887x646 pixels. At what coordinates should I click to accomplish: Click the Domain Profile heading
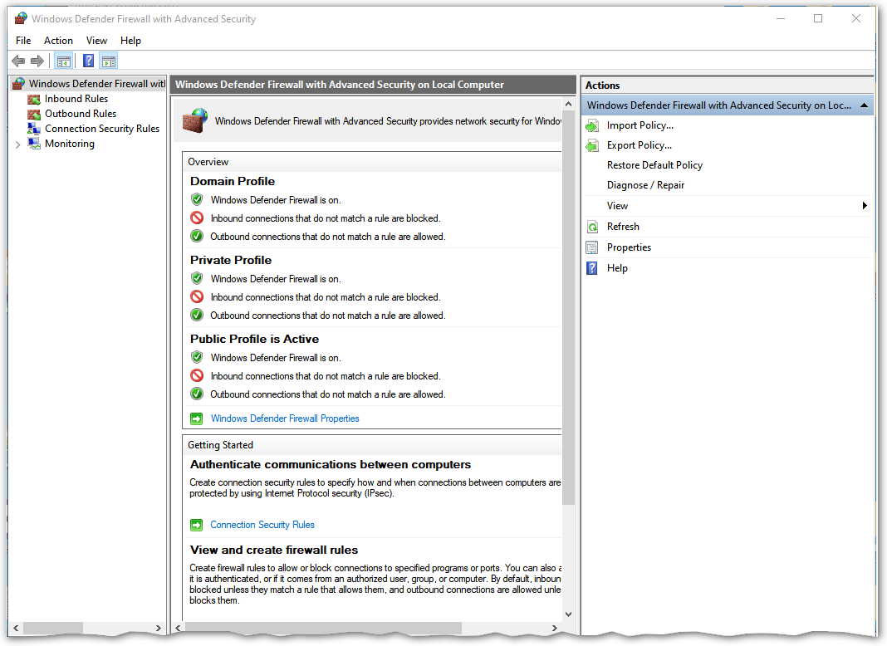(233, 181)
